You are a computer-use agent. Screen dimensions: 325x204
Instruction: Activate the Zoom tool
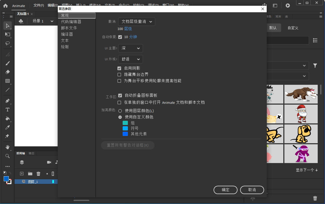click(8, 156)
